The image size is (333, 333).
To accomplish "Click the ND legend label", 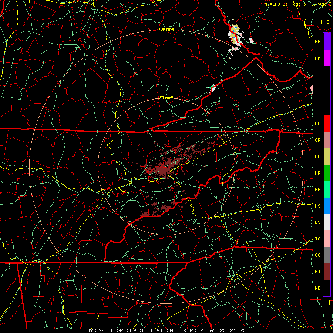I will (x=317, y=288).
